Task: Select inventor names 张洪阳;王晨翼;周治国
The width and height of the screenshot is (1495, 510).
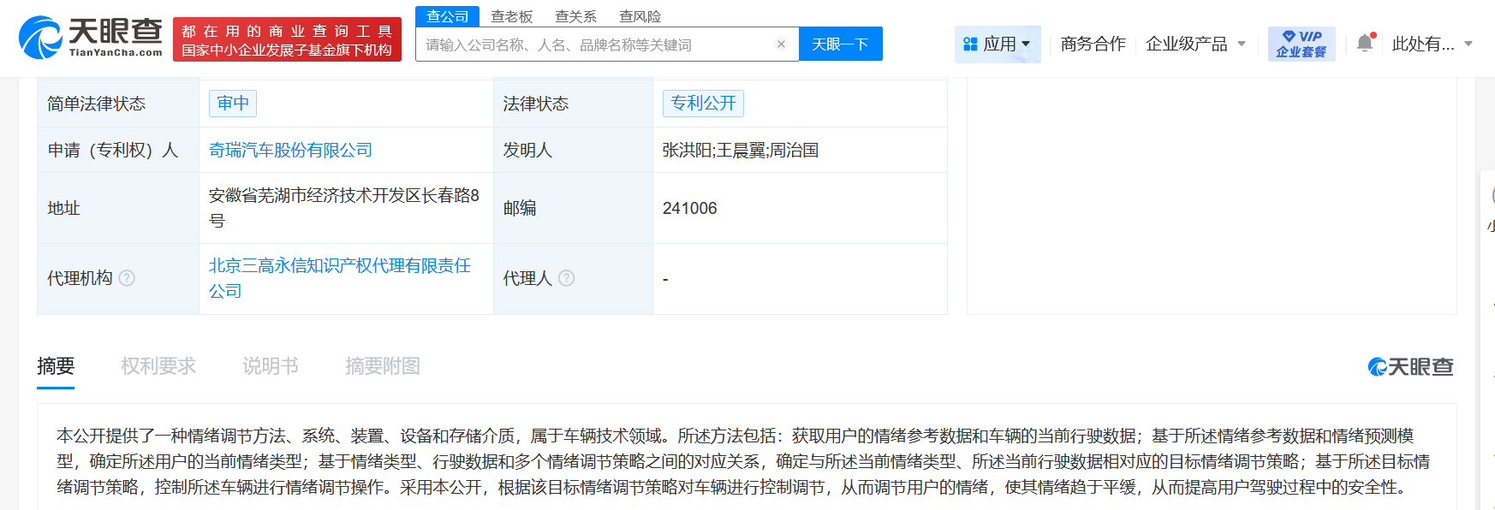Action: (741, 150)
